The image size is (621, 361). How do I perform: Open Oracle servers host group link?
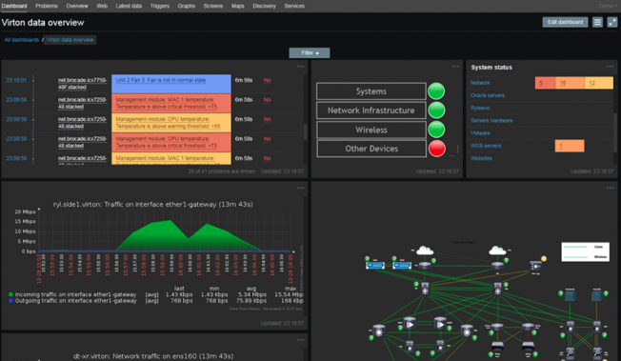click(488, 95)
